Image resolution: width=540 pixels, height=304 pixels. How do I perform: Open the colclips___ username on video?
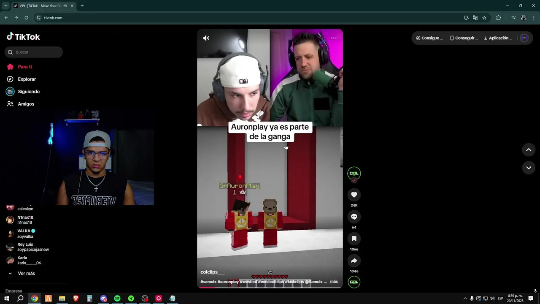click(213, 272)
